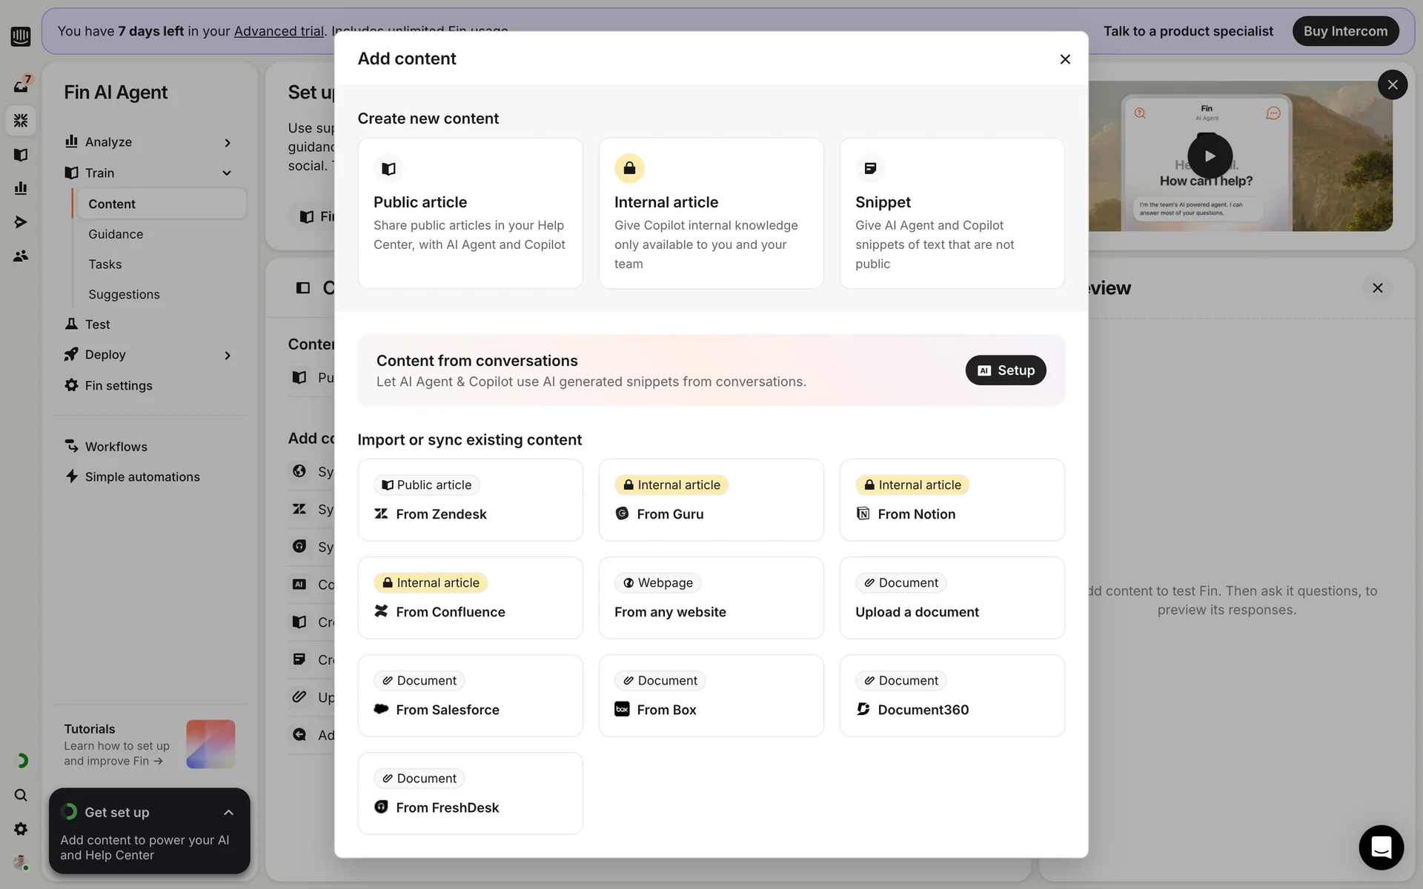1423x889 pixels.
Task: Open Reports bar chart rail icon
Action: [x=21, y=188]
